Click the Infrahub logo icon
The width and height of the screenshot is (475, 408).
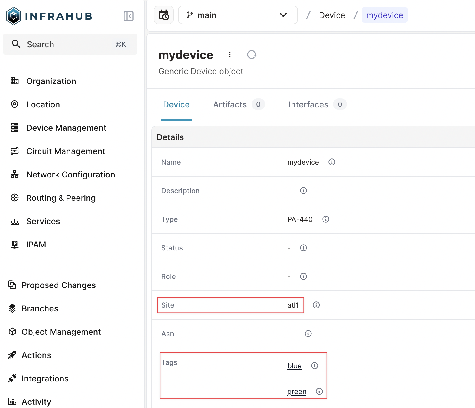pos(14,16)
